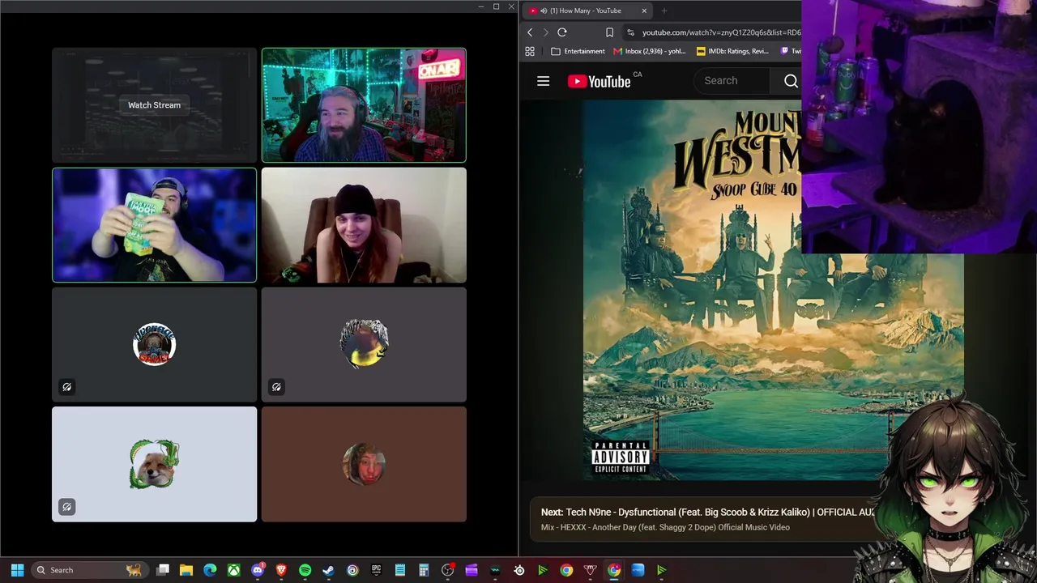Open the IMDb Ratings bookmark
This screenshot has width=1037, height=583.
click(732, 51)
